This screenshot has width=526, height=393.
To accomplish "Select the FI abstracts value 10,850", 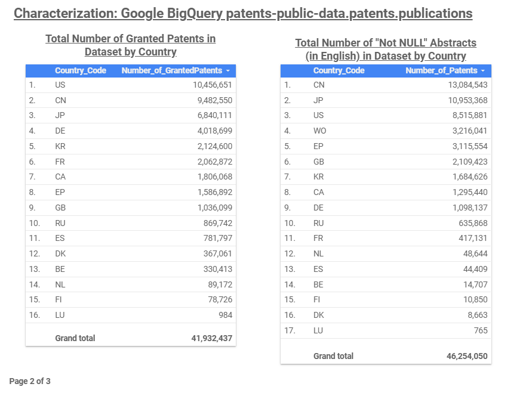I will point(475,299).
